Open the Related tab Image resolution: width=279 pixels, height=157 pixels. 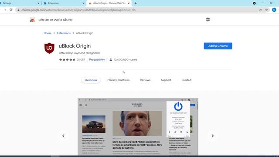(x=186, y=80)
